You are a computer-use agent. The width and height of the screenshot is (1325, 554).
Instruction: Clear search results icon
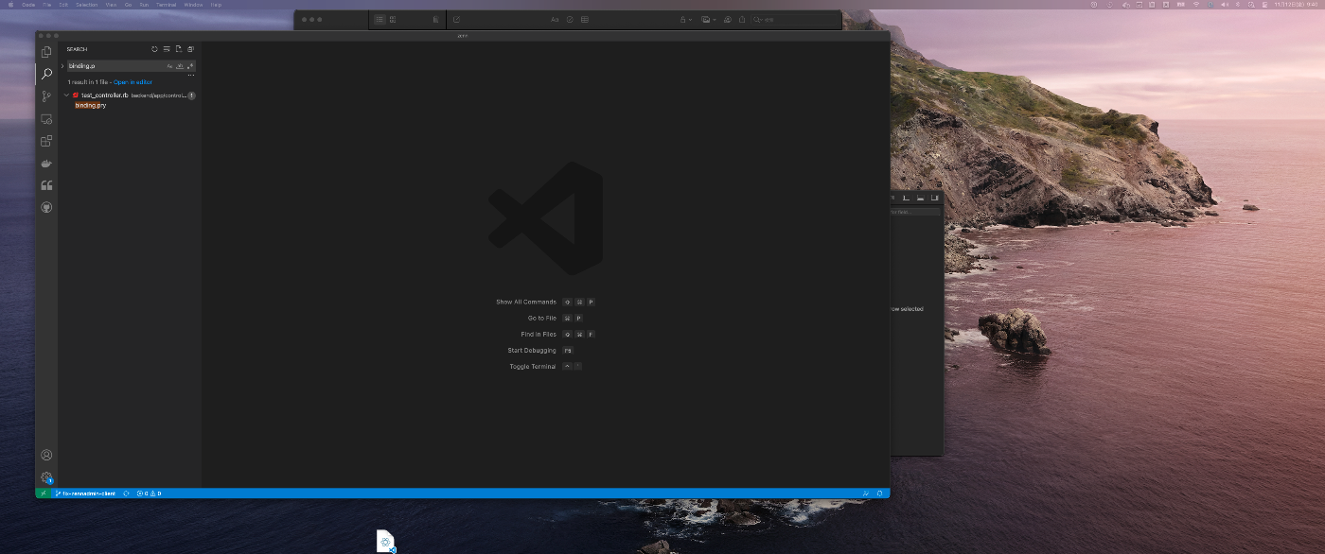click(167, 49)
